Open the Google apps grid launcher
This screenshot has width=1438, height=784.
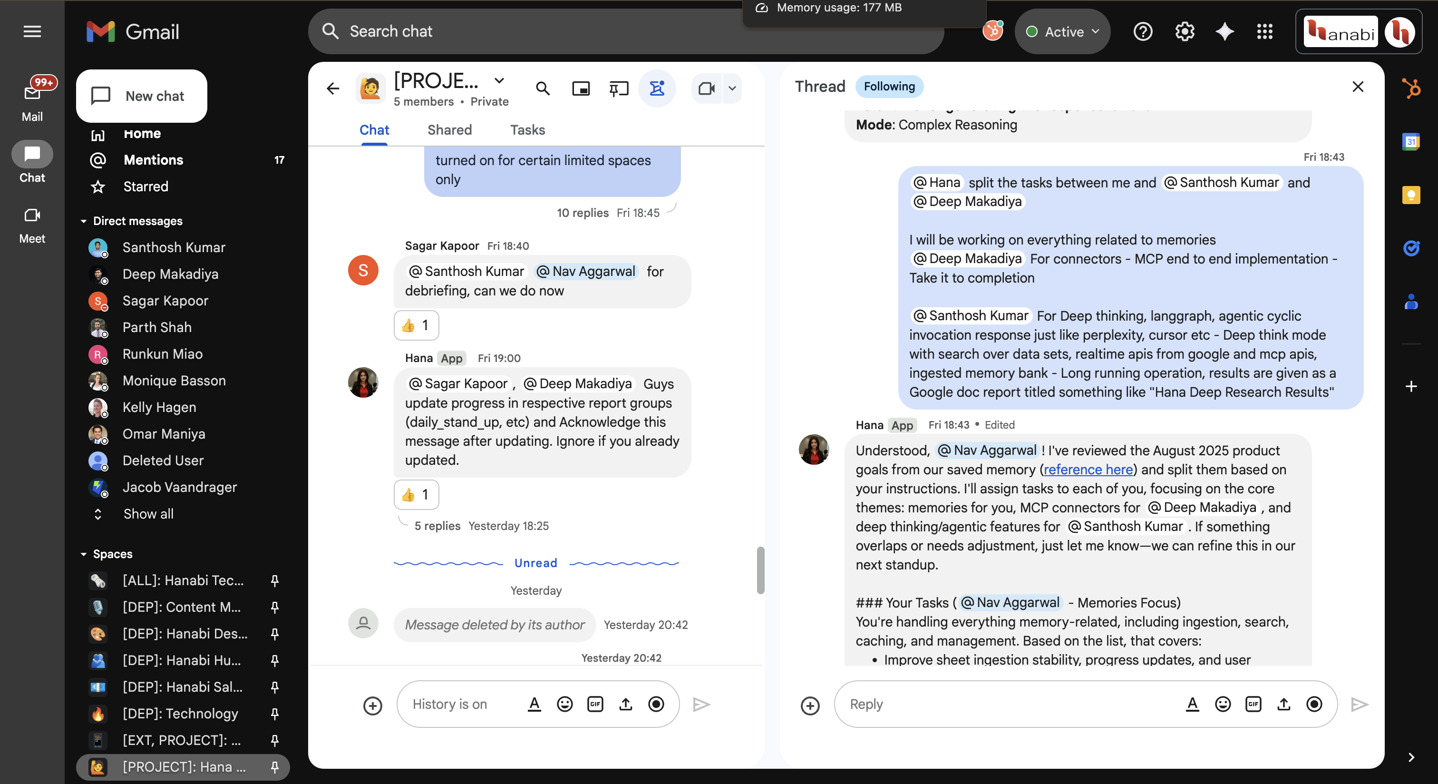coord(1265,32)
